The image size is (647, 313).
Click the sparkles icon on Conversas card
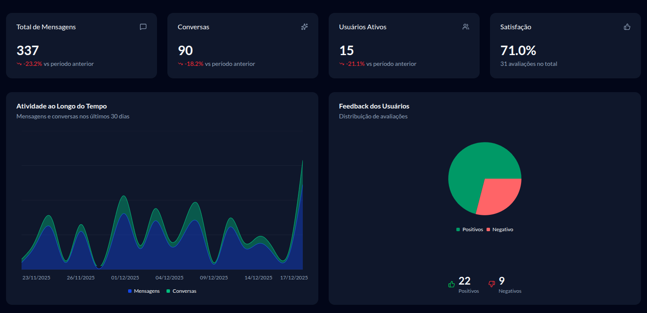point(305,27)
